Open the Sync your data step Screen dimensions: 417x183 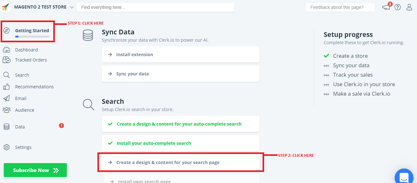[x=180, y=74]
